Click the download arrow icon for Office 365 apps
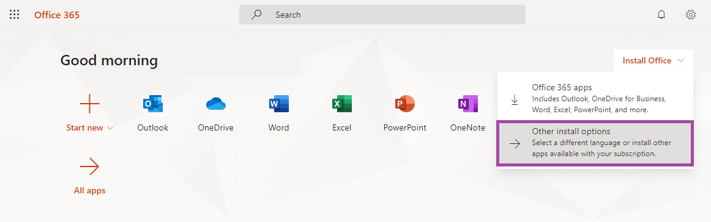711x222 pixels. pyautogui.click(x=515, y=99)
